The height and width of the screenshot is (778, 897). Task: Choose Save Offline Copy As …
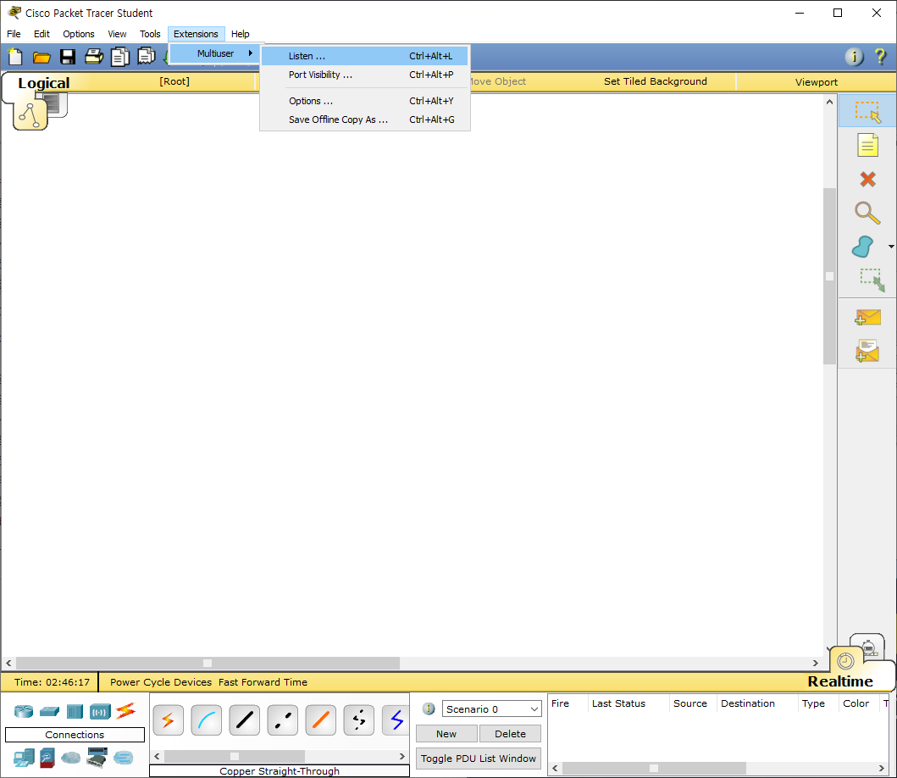(x=365, y=119)
